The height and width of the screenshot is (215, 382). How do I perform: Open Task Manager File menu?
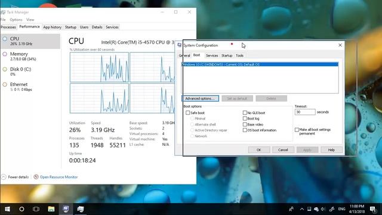[x=3, y=20]
